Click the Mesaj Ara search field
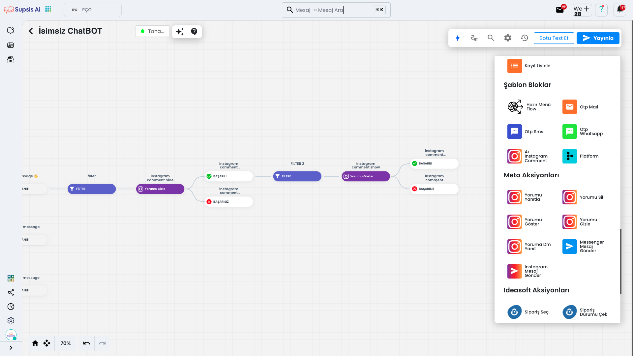The height and width of the screenshot is (356, 633). [336, 10]
